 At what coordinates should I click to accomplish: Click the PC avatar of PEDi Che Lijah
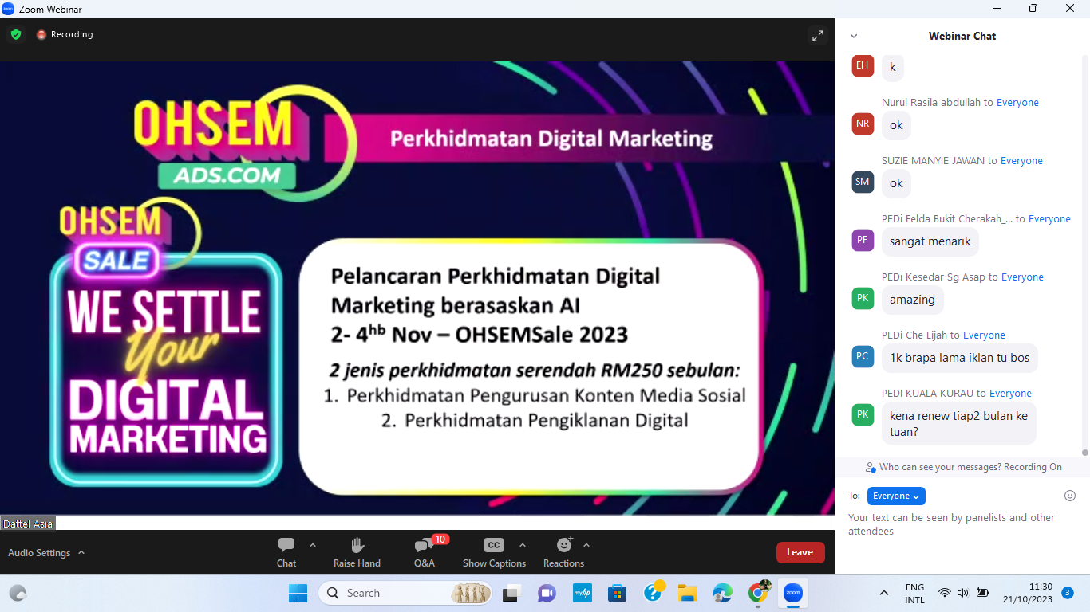(x=863, y=356)
